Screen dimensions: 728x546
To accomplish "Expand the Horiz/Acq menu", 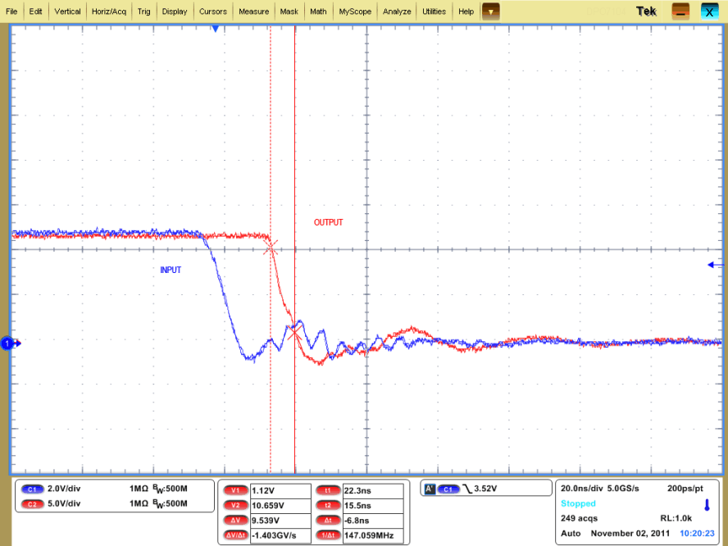I will (109, 11).
